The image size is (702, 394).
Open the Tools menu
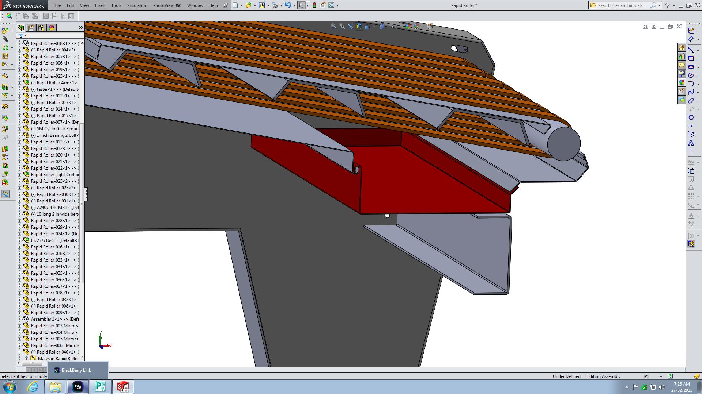click(116, 5)
